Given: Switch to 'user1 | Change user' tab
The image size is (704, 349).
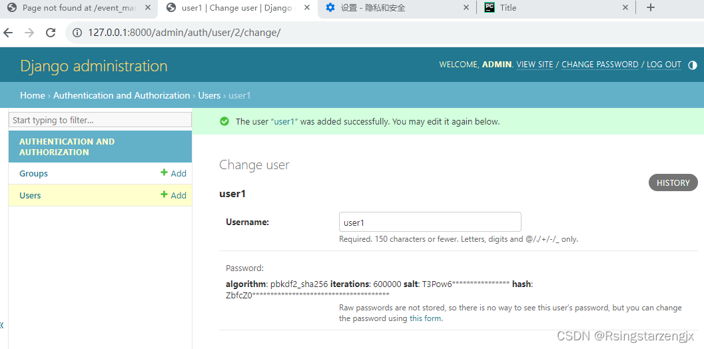Looking at the screenshot, I should 238,9.
